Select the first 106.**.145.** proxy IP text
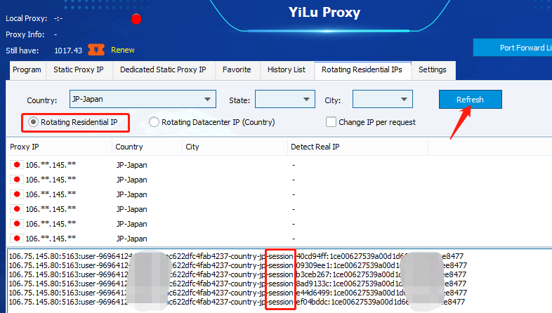 pyautogui.click(x=51, y=165)
